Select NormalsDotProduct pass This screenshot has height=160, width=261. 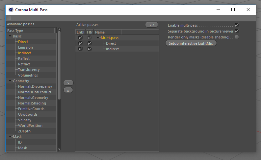(35, 92)
